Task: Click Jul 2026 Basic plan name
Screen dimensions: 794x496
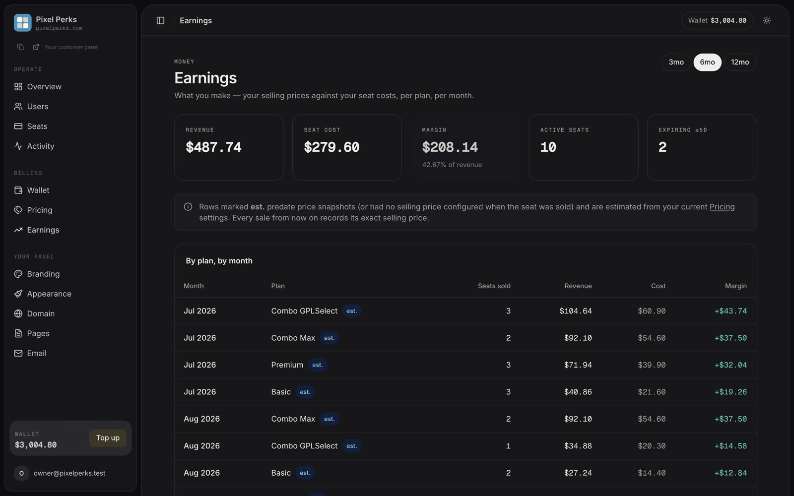Action: pos(281,392)
